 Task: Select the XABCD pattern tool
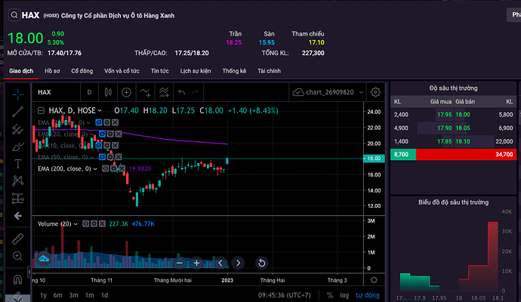pyautogui.click(x=17, y=180)
